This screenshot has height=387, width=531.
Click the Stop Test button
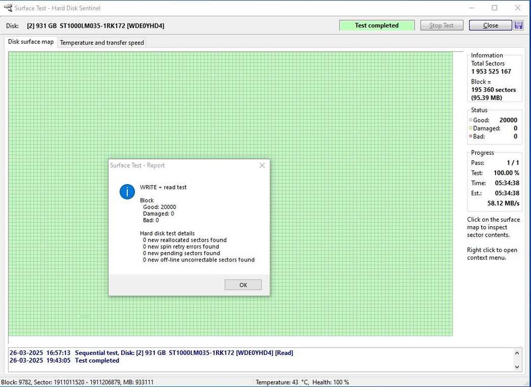pyautogui.click(x=441, y=25)
